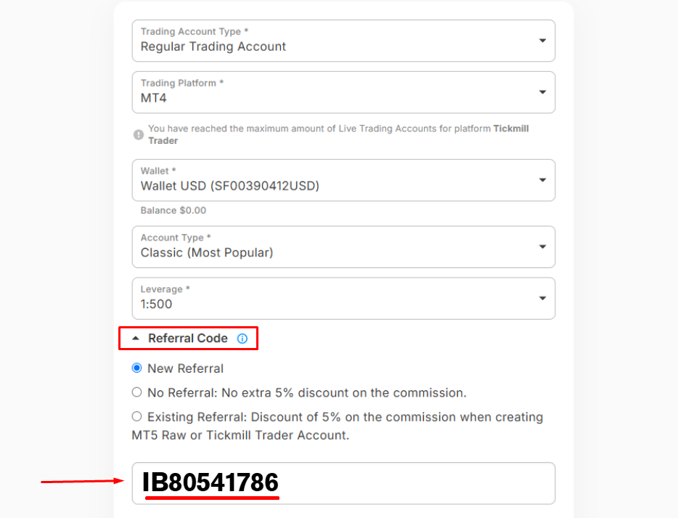Click the Balance $0.00 text
This screenshot has width=678, height=518.
click(173, 211)
